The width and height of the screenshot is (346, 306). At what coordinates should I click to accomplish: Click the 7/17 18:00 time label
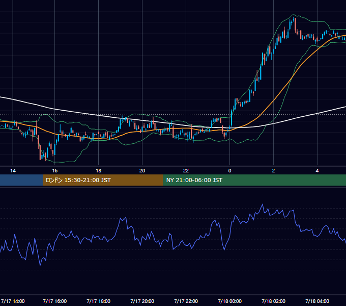click(x=98, y=301)
